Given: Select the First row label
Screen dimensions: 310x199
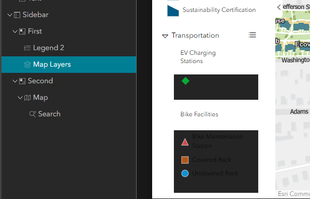Looking at the screenshot, I should pos(35,32).
